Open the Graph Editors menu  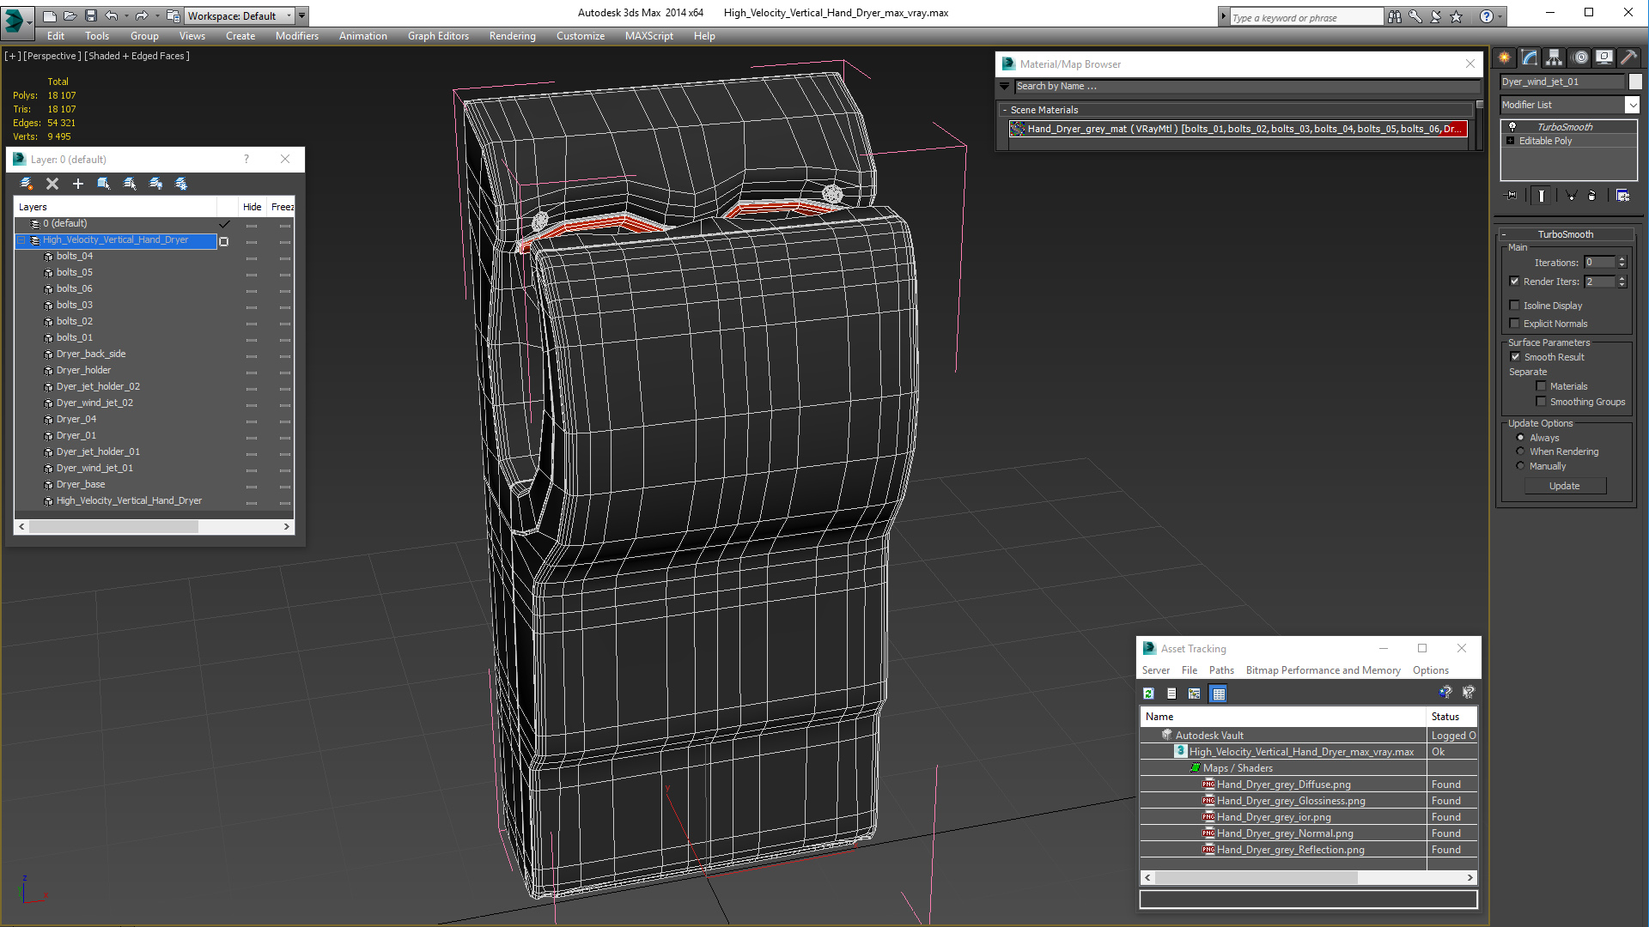pos(438,36)
